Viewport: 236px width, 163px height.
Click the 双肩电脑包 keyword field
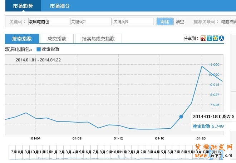pyautogui.click(x=48, y=22)
